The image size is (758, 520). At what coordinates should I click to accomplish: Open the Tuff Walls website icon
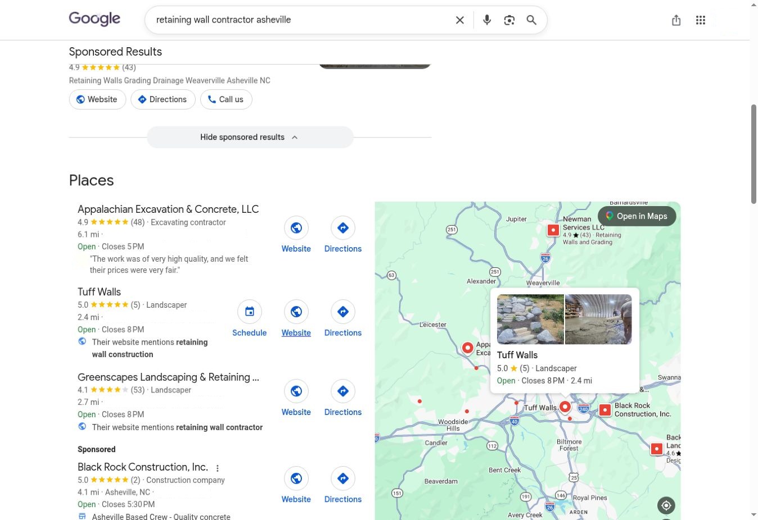(x=296, y=312)
